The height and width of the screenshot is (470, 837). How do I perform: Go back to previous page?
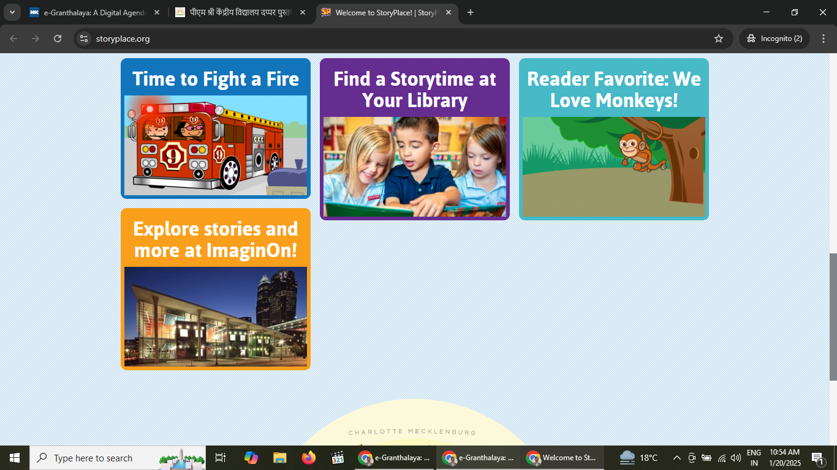(13, 39)
